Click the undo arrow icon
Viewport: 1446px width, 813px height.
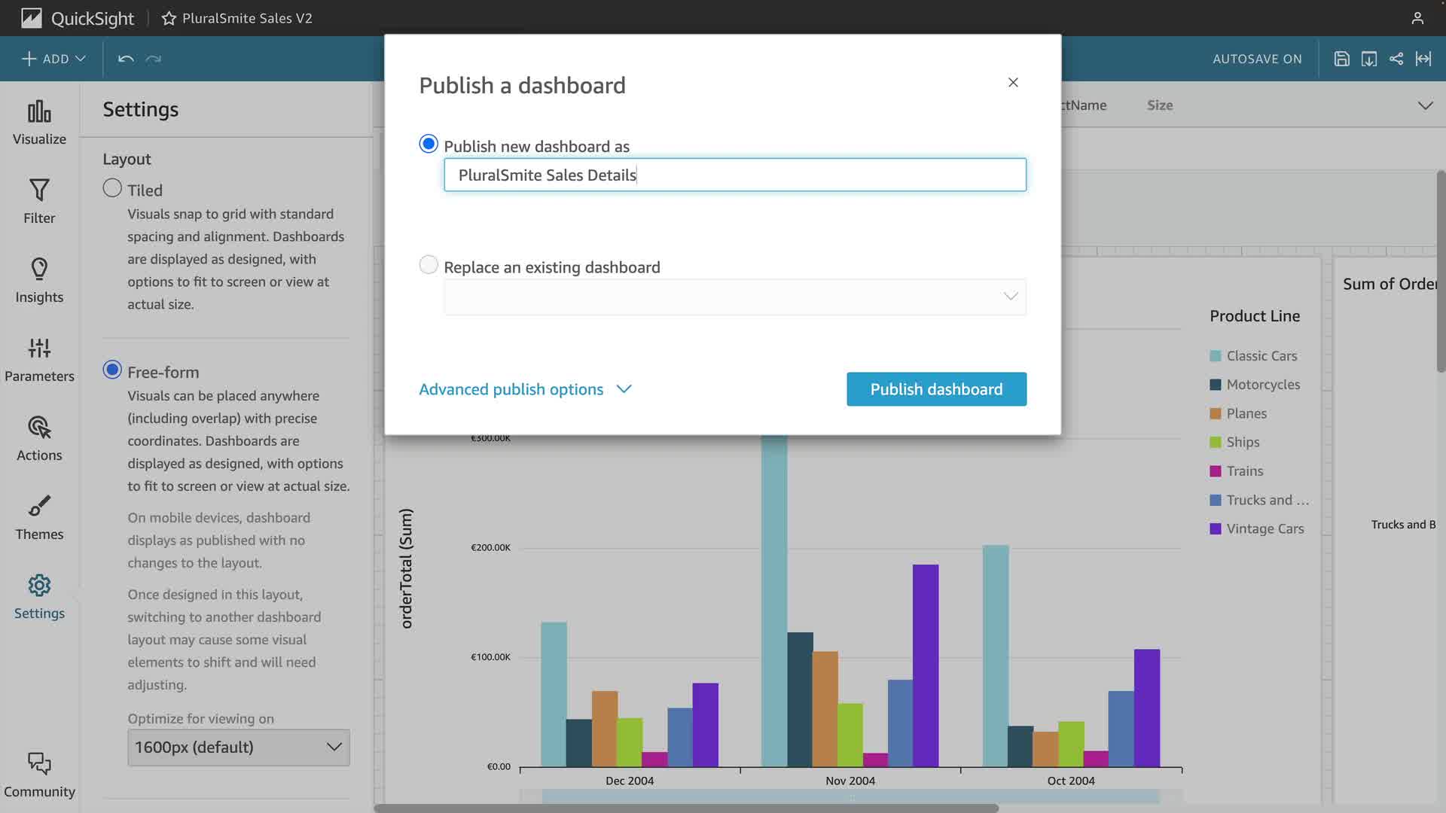(126, 59)
